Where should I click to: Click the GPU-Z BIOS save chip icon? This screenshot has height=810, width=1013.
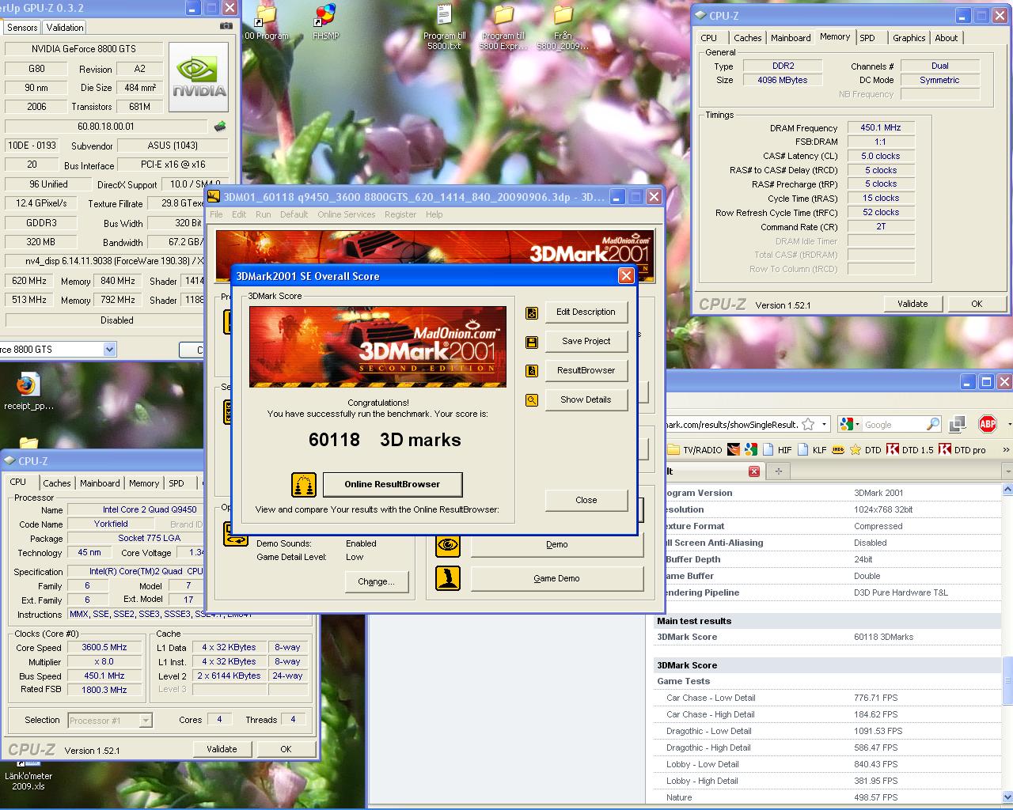click(x=220, y=127)
